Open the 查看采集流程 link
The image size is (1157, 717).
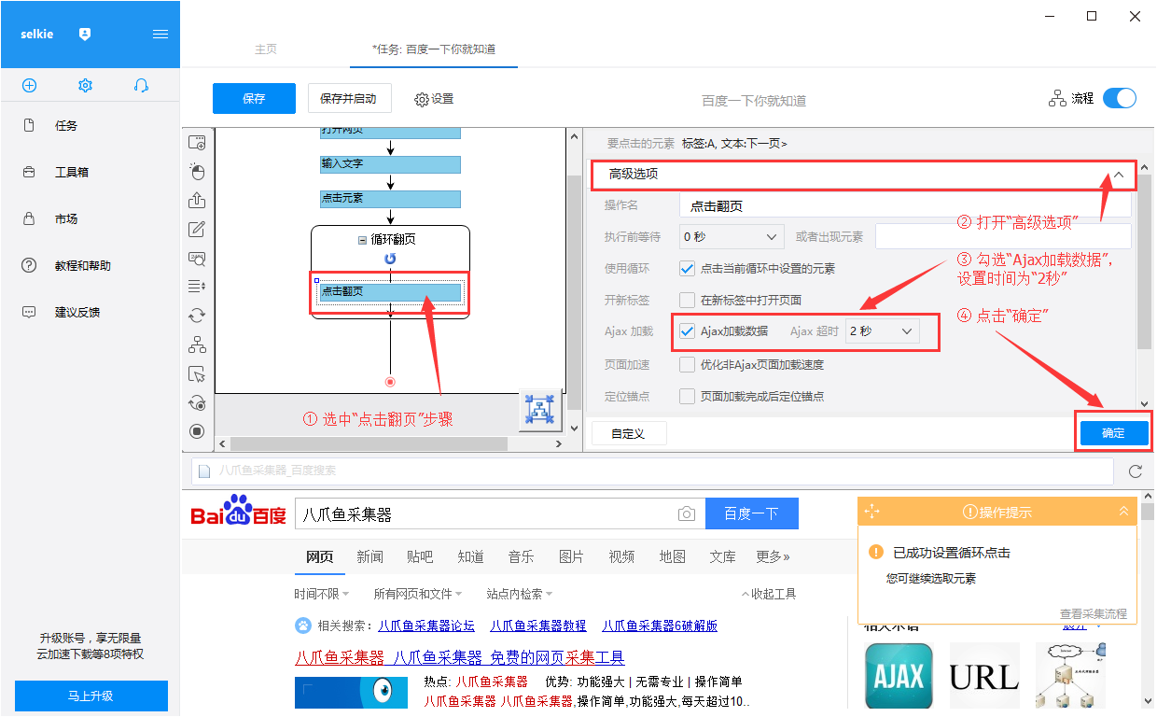1094,613
